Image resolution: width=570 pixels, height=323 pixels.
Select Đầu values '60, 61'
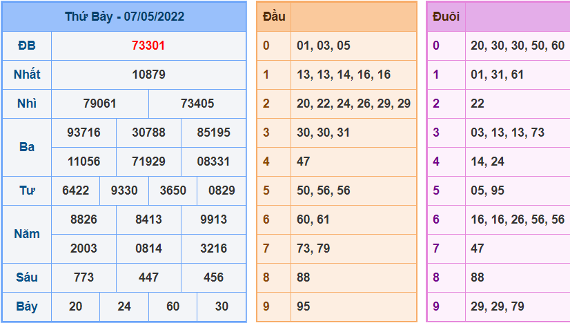pyautogui.click(x=313, y=219)
